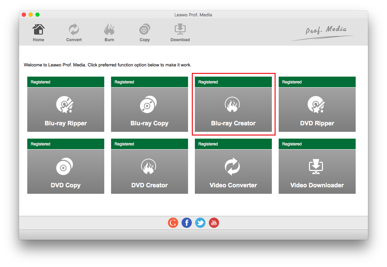Open the Facebook social icon
The height and width of the screenshot is (267, 387).
(x=187, y=223)
